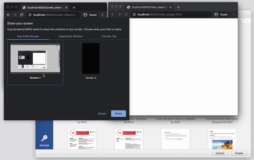Screen dimensions: 254x160
Task: Click the Activate key icon
Action: (44, 139)
